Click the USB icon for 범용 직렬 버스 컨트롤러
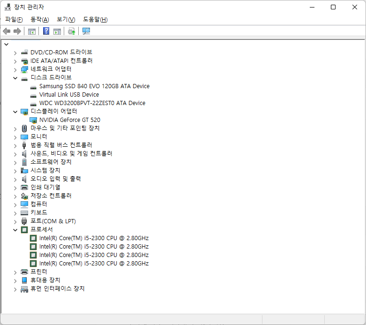Image resolution: width=366 pixels, height=325 pixels. point(24,145)
